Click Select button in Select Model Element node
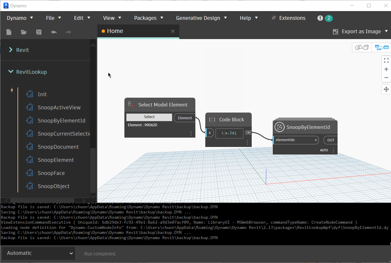The height and width of the screenshot is (263, 391). click(x=149, y=117)
